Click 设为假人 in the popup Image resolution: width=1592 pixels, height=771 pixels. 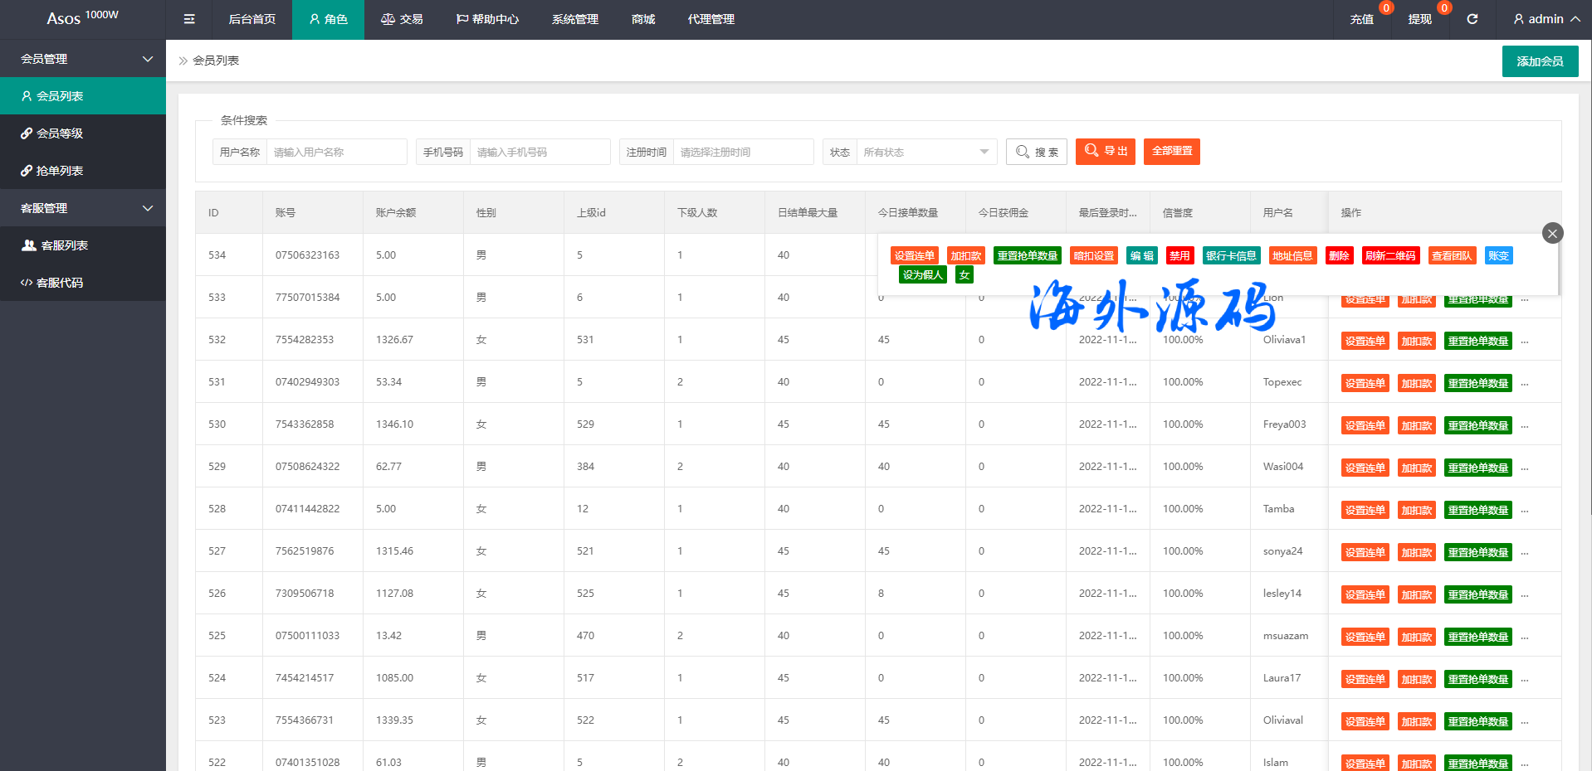tap(923, 275)
